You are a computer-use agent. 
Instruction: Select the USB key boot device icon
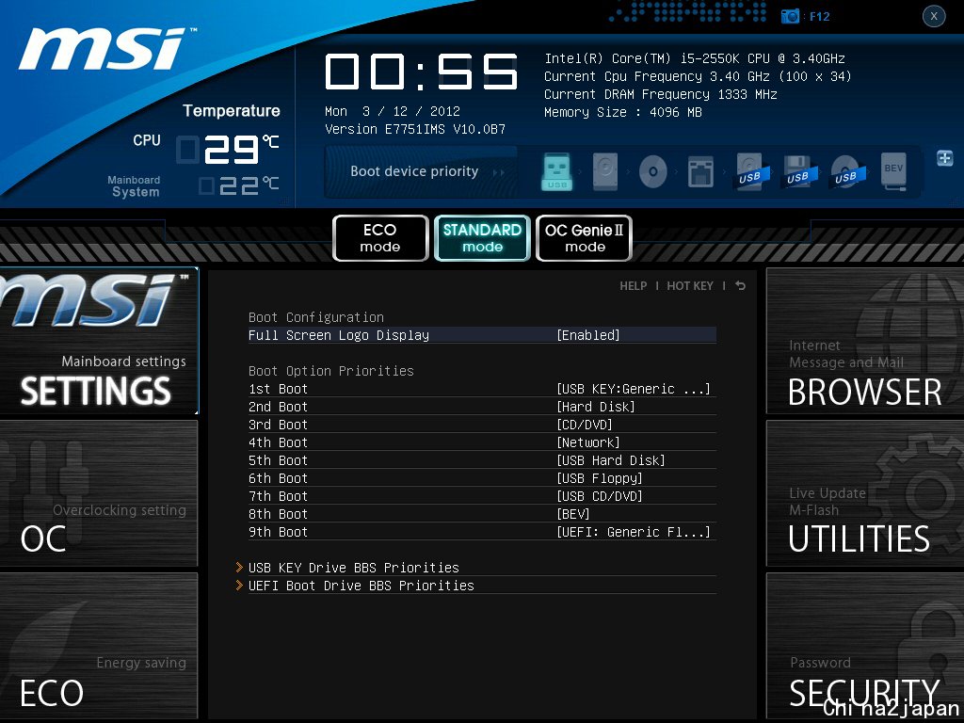pos(557,171)
